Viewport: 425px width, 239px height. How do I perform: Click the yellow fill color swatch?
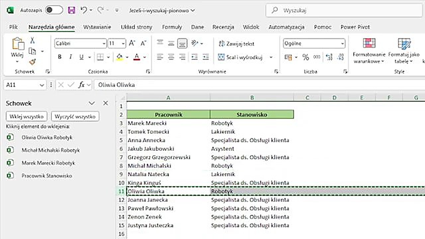pyautogui.click(x=120, y=57)
